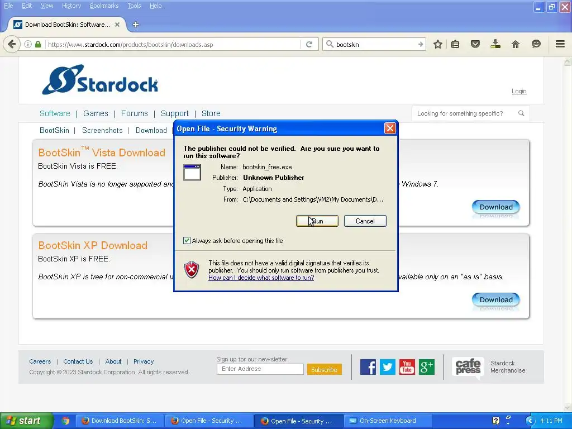
Task: Click the About footer link
Action: (x=113, y=361)
